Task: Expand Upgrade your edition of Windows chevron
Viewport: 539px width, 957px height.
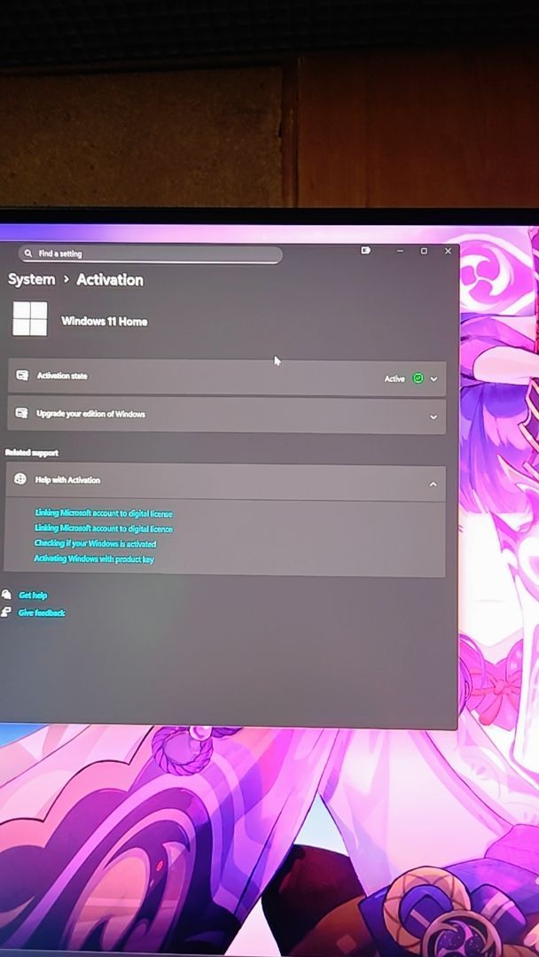Action: pos(434,417)
